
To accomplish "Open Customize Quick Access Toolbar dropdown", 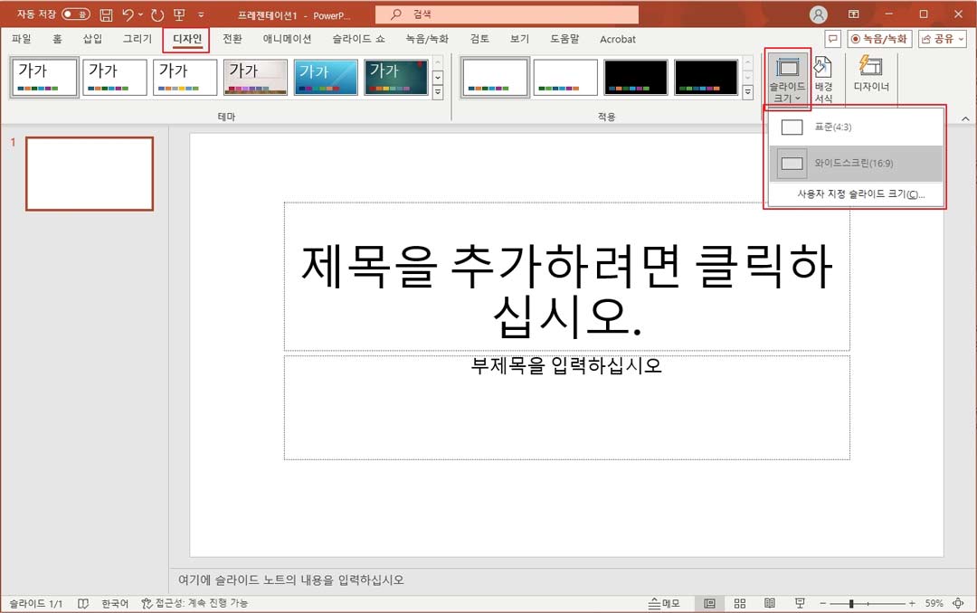I will point(201,14).
